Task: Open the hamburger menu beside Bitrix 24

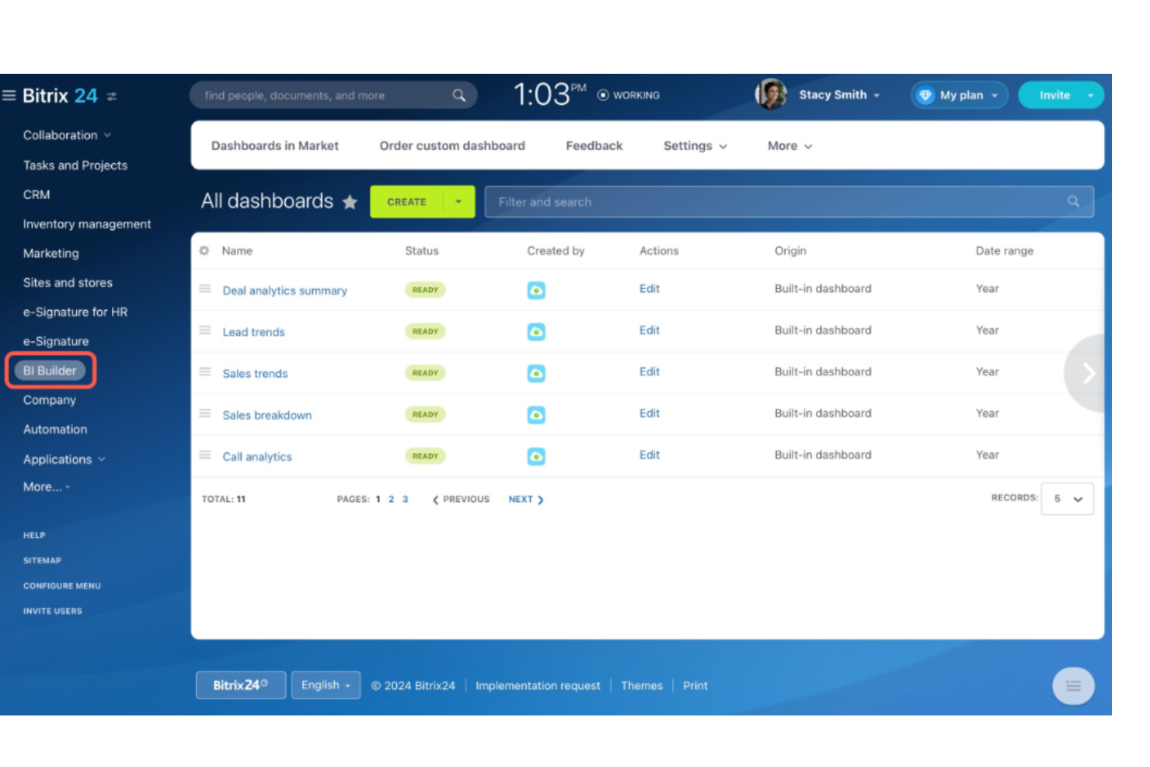Action: [9, 96]
